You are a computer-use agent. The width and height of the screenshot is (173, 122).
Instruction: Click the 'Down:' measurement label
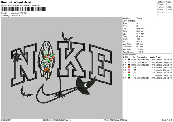point(125,36)
